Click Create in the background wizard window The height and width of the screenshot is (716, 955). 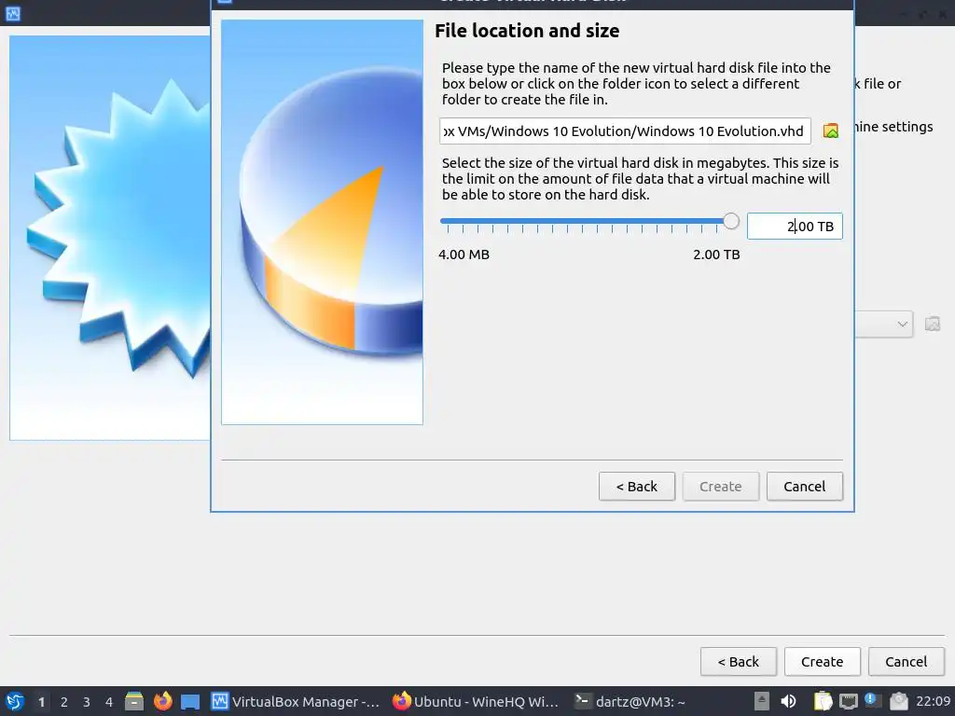tap(823, 662)
